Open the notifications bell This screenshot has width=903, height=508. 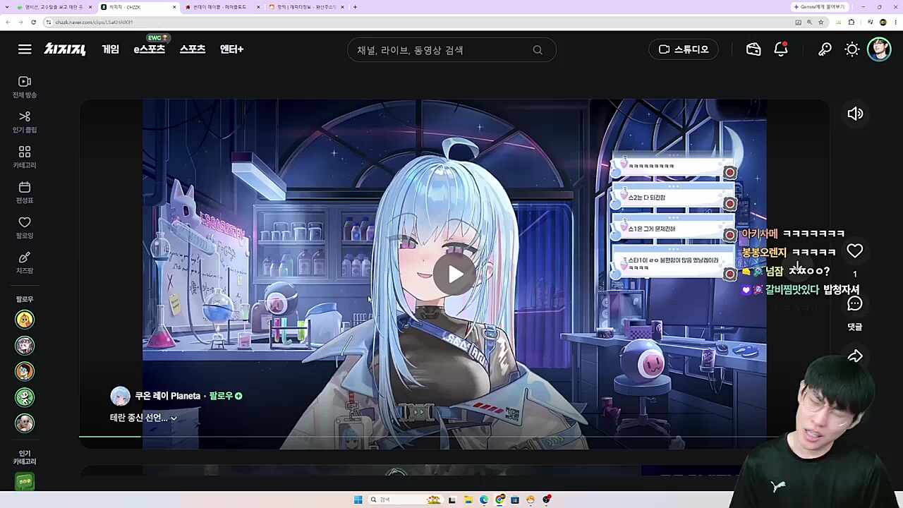click(781, 49)
